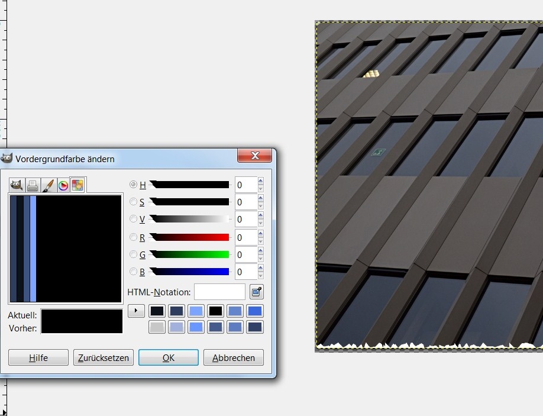Select the H radio button
Image resolution: width=543 pixels, height=416 pixels.
[x=133, y=184]
